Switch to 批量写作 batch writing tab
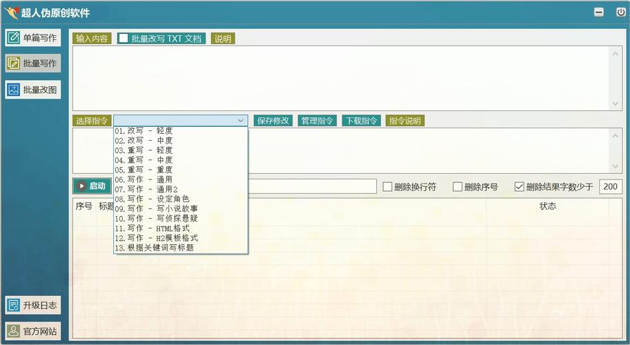 33,63
